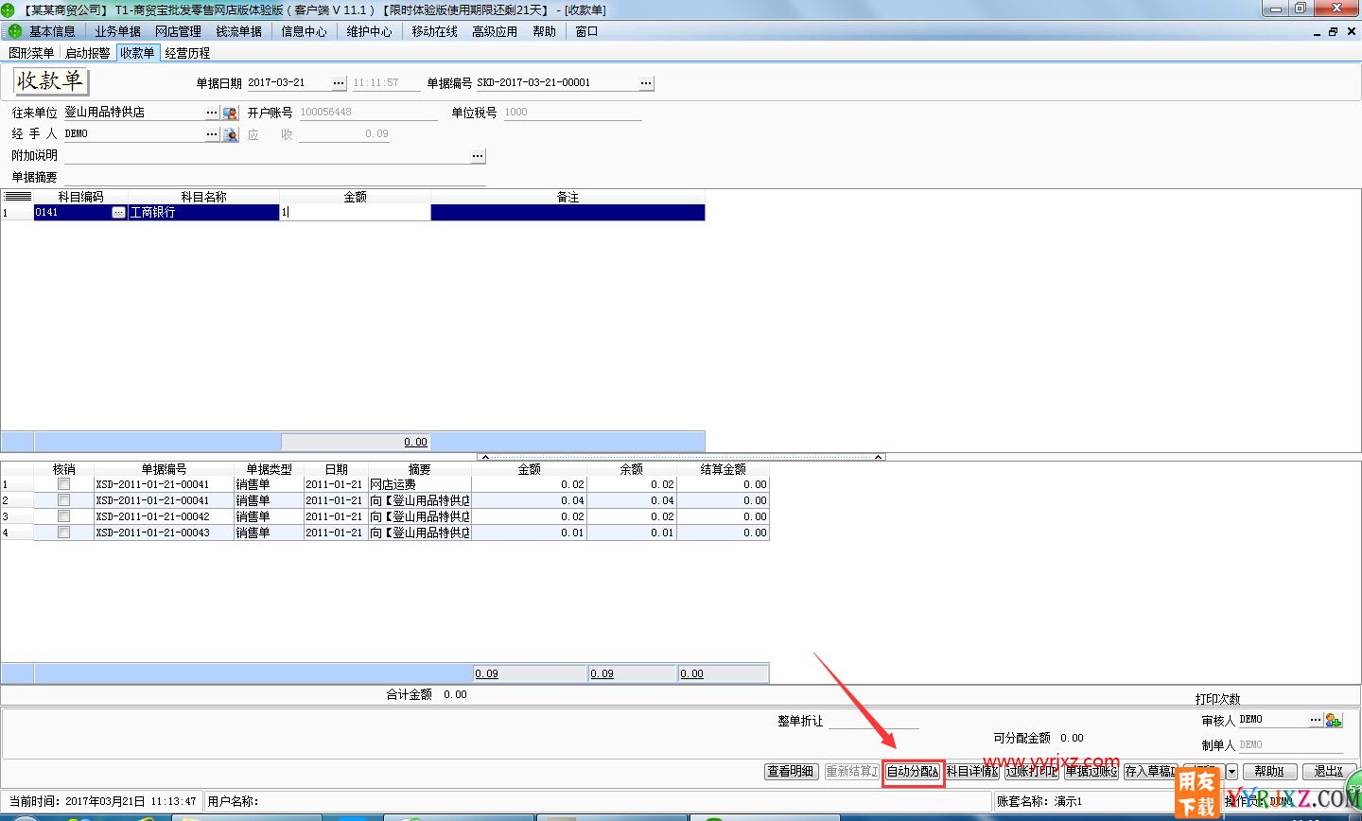
Task: Click the 科目详情 button
Action: [971, 772]
